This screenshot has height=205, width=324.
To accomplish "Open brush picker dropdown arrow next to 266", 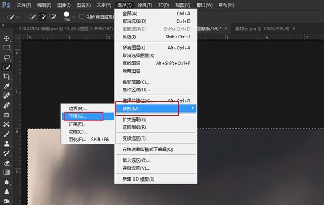I will click(73, 17).
